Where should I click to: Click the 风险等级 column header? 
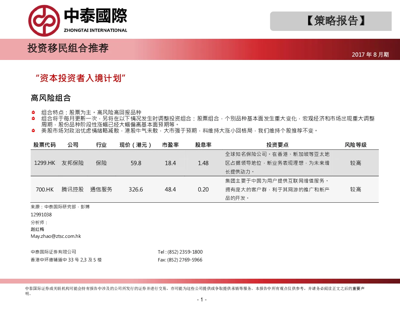(x=355, y=145)
